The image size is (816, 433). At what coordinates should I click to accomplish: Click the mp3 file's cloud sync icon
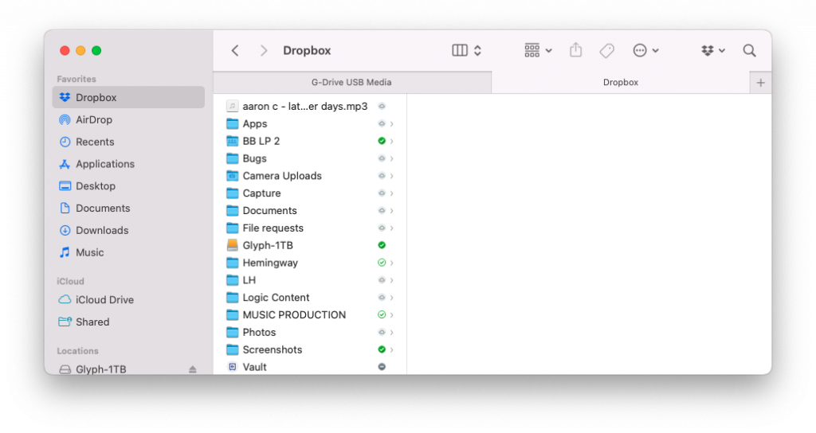(x=382, y=106)
